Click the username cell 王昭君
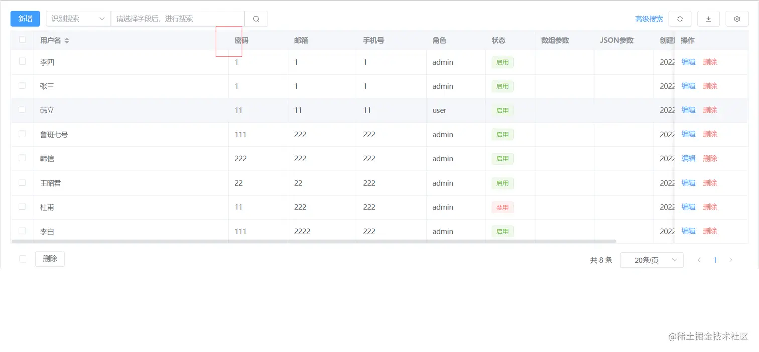Viewport: 759px width, 352px height. pos(50,183)
